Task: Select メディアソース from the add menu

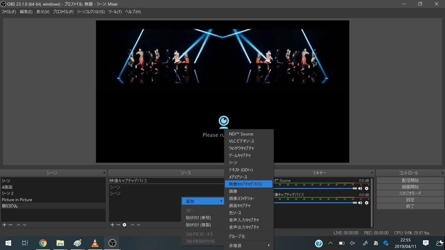Action: [248, 177]
